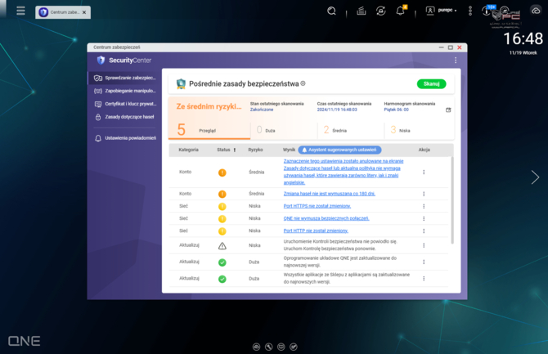The width and height of the screenshot is (548, 354).
Task: Open link Port HTTP nie został zmieniony
Action: pos(316,231)
